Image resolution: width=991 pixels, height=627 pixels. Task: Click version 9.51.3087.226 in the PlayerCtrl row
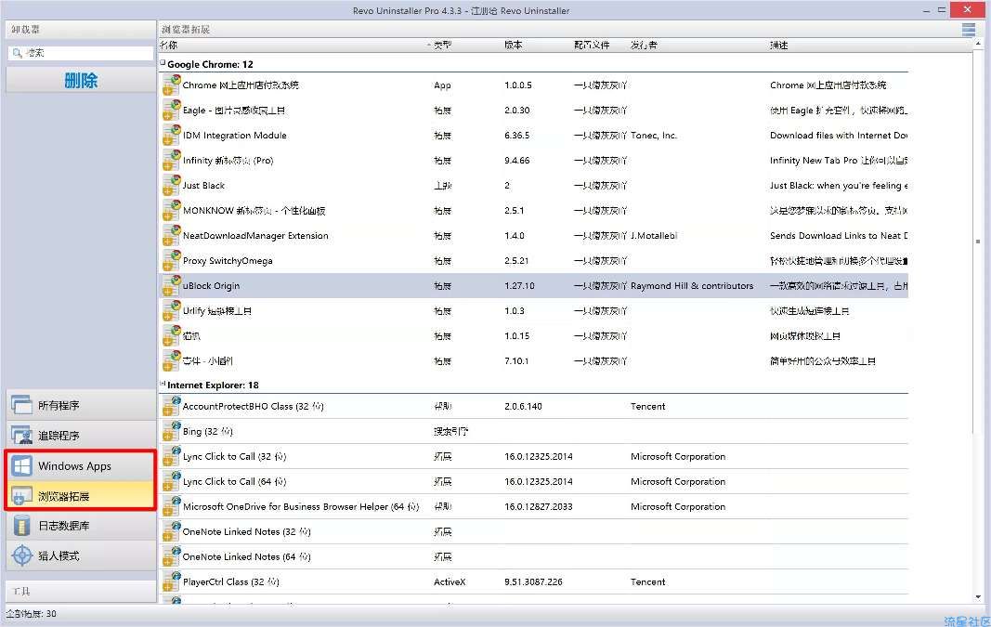point(533,581)
